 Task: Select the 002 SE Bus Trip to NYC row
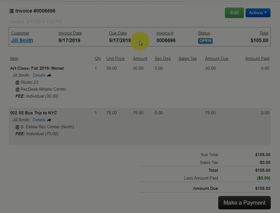coord(34,113)
